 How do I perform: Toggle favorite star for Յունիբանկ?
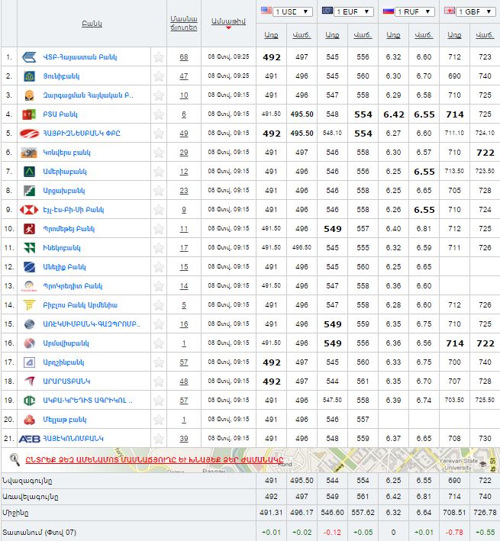159,76
